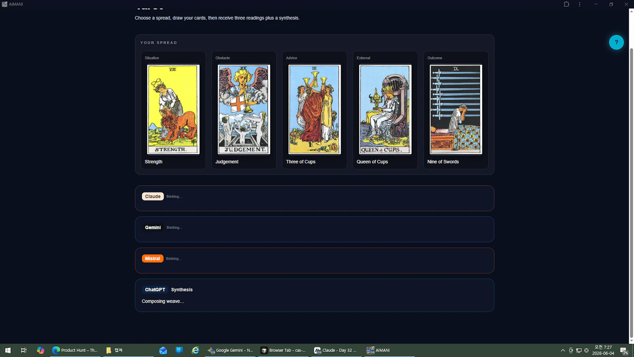Open the notification center icon
Viewport: 634px width, 357px height.
click(x=624, y=351)
